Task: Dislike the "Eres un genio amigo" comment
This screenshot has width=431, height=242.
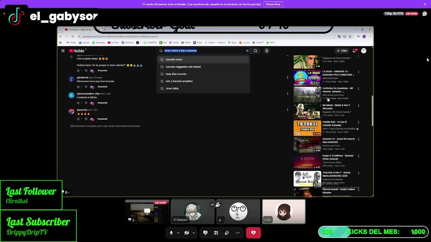Action: tap(86, 71)
